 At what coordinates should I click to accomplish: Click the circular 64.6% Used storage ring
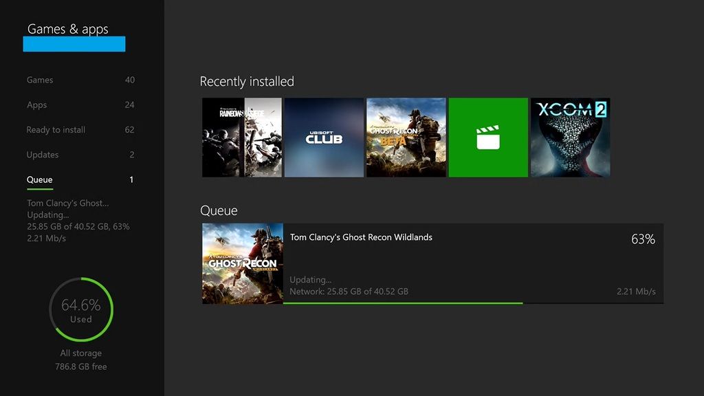(x=81, y=309)
